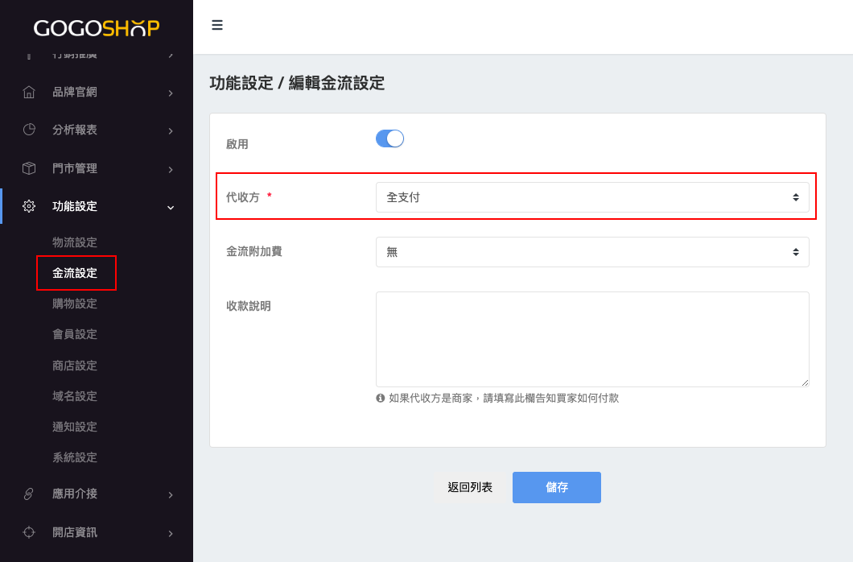The width and height of the screenshot is (853, 562).
Task: Open 通知設定 submenu item
Action: point(75,427)
